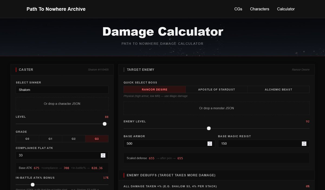
Task: Click the post-compliance ATK value 708
Action: (66, 168)
